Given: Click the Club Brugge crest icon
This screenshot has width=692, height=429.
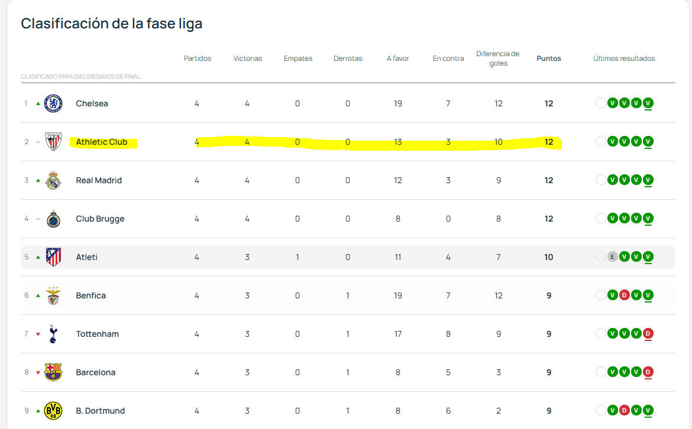Looking at the screenshot, I should pyautogui.click(x=53, y=219).
